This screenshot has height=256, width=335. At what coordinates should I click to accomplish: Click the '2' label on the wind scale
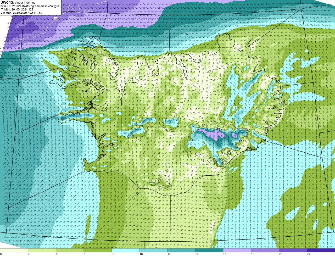(29, 254)
